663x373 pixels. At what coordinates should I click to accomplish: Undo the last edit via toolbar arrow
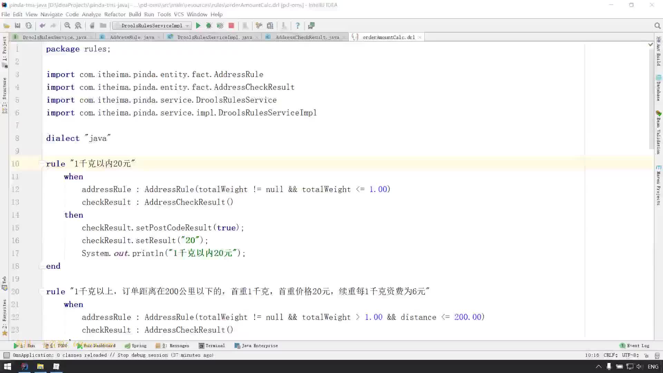coord(42,26)
